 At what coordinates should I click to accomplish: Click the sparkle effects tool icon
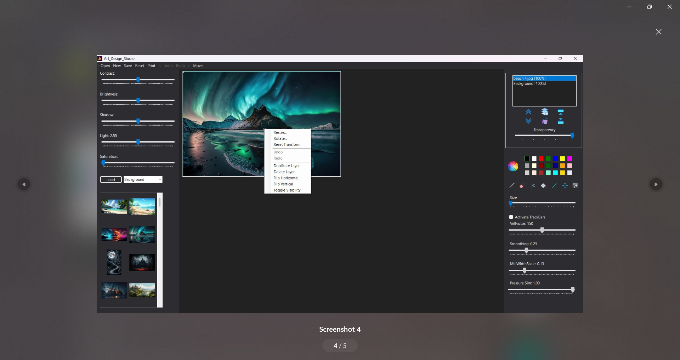coord(576,185)
